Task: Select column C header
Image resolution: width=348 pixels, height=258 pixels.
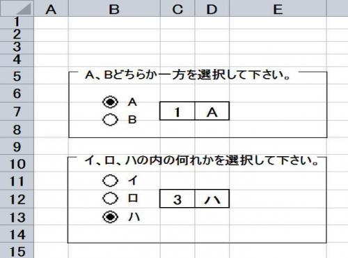Action: click(x=177, y=9)
